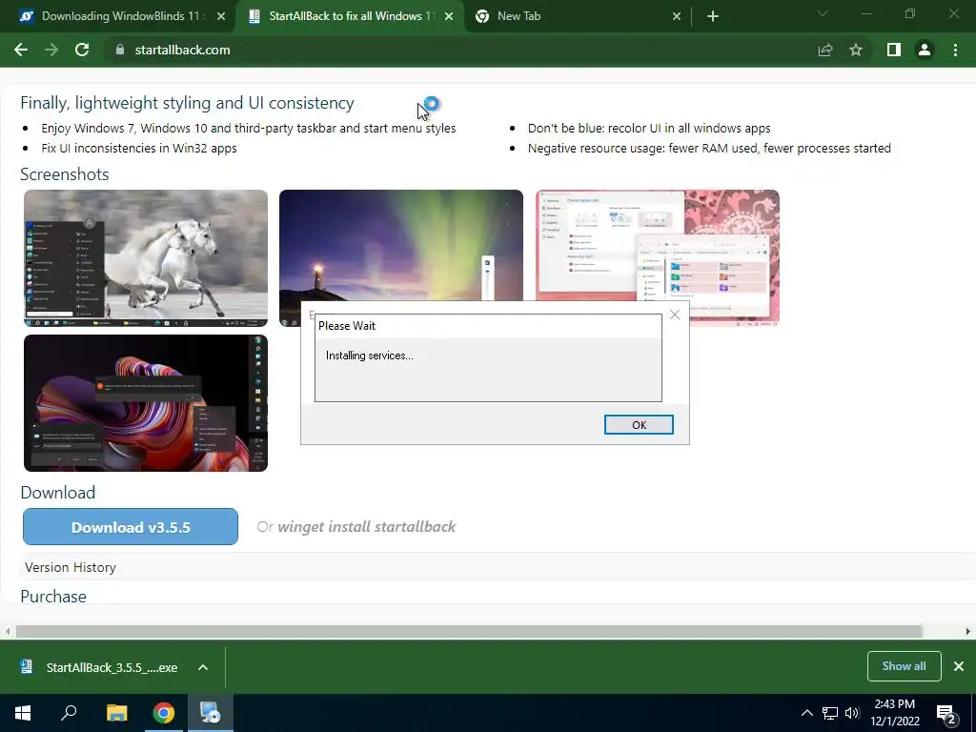Click the address bar URL startallback.com
The width and height of the screenshot is (976, 732).
pos(182,50)
